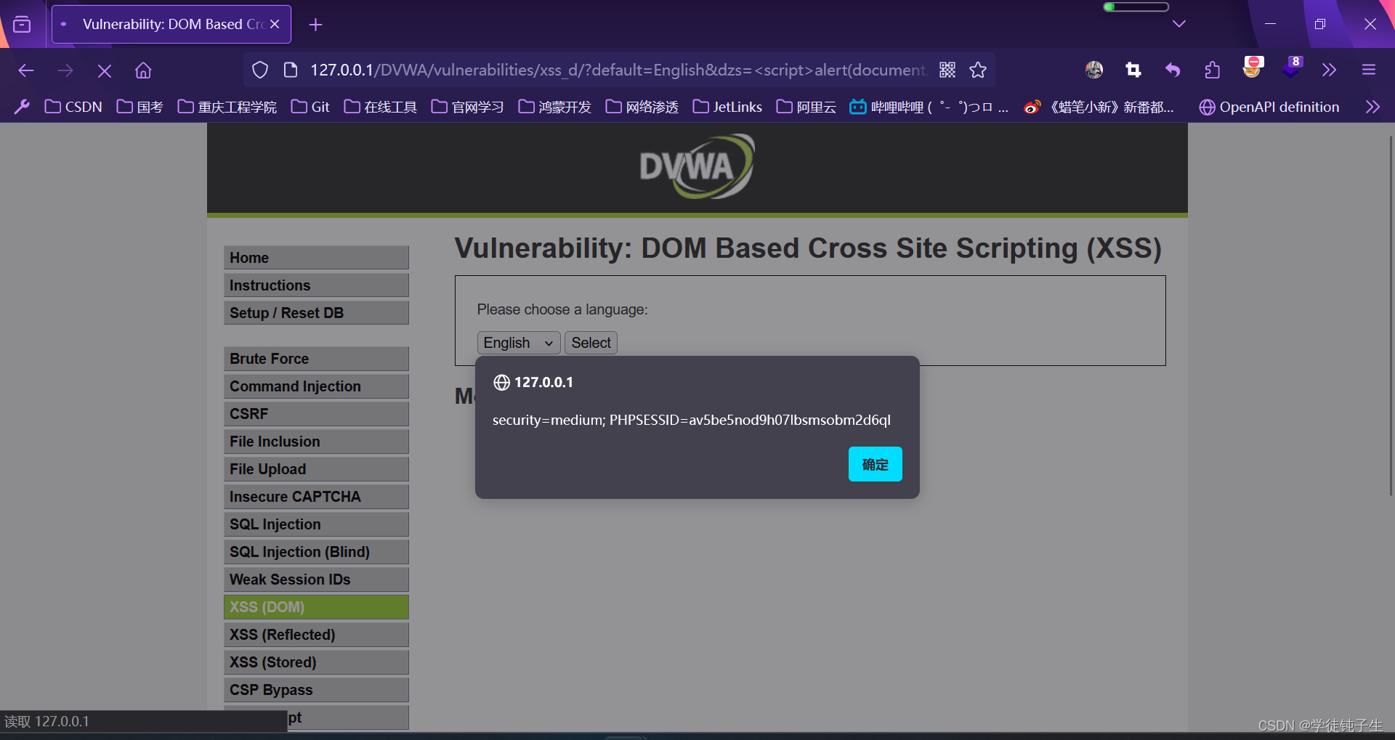Open the XSS (DOM) page

pyautogui.click(x=316, y=607)
